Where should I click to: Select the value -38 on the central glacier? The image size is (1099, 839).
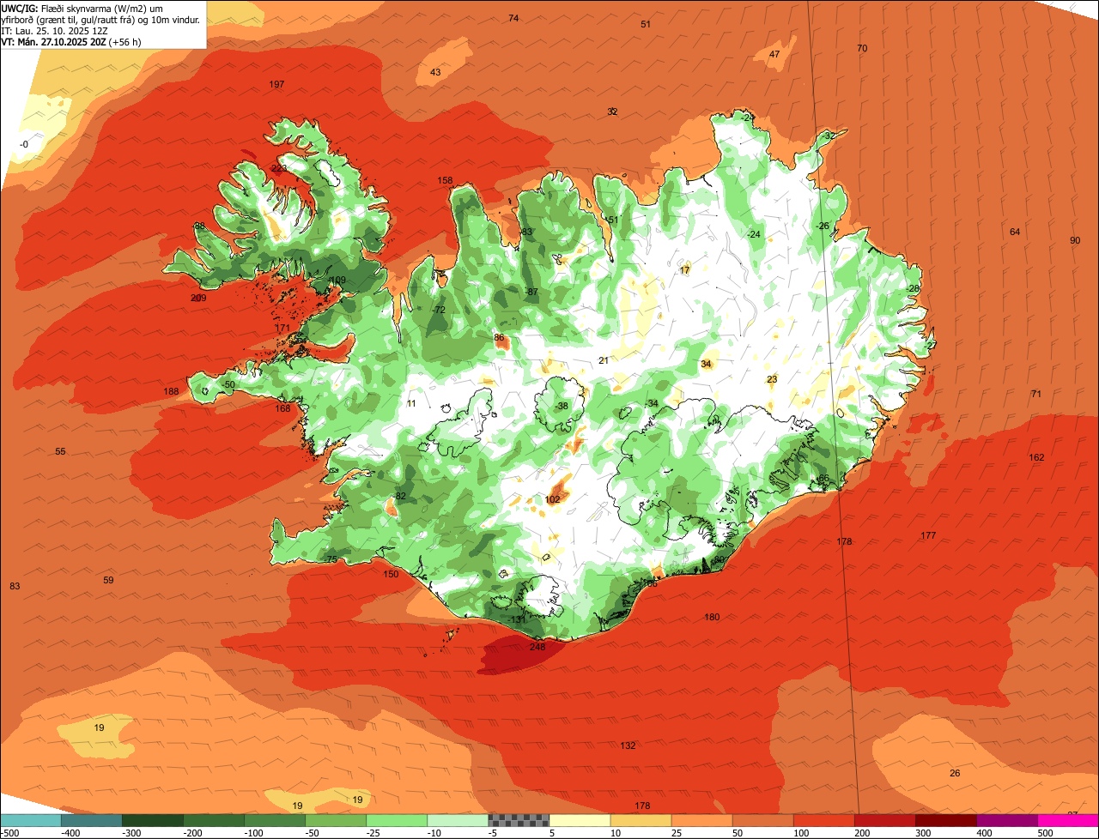(562, 406)
